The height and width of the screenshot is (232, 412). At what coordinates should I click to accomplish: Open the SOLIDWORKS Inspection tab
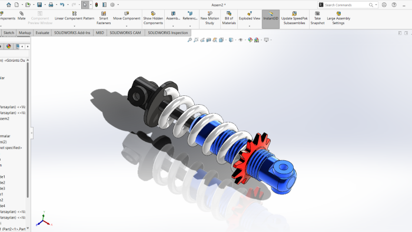[x=168, y=33]
